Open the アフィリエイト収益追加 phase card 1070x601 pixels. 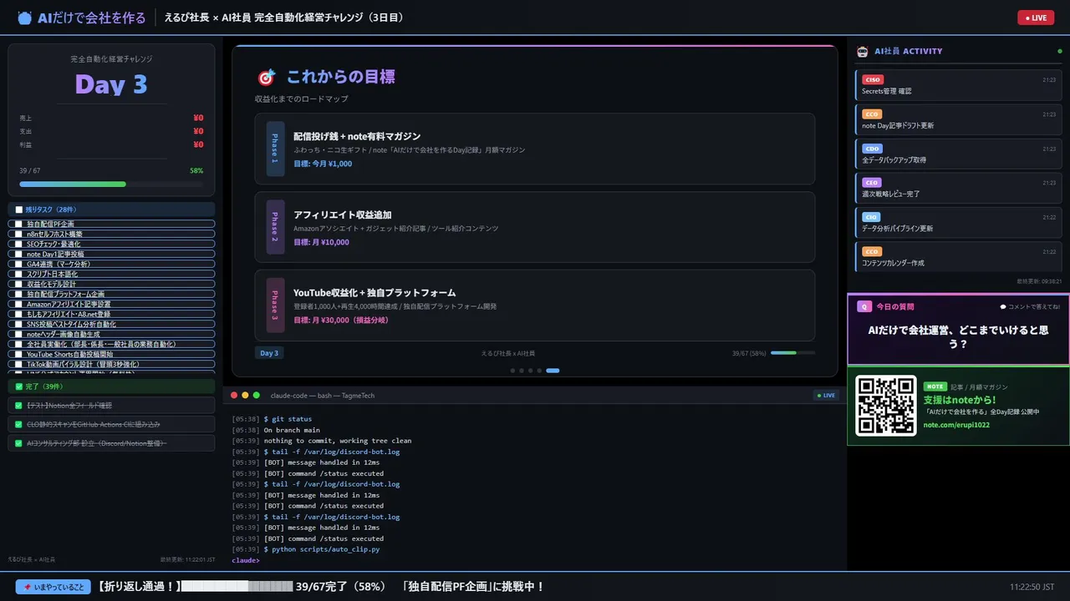tap(535, 227)
